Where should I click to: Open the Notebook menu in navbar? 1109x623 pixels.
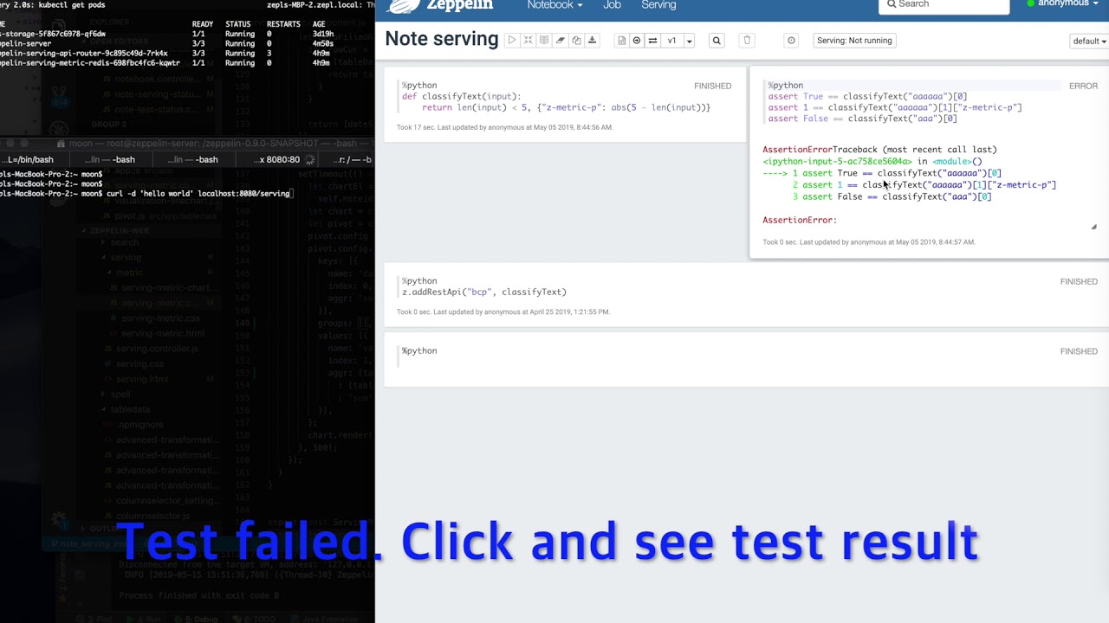point(554,5)
